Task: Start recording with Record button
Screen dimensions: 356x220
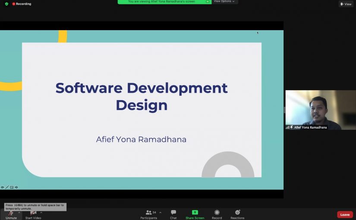Action: click(217, 215)
